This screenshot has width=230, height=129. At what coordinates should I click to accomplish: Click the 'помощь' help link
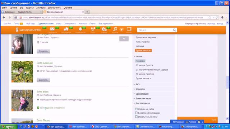[211, 24]
